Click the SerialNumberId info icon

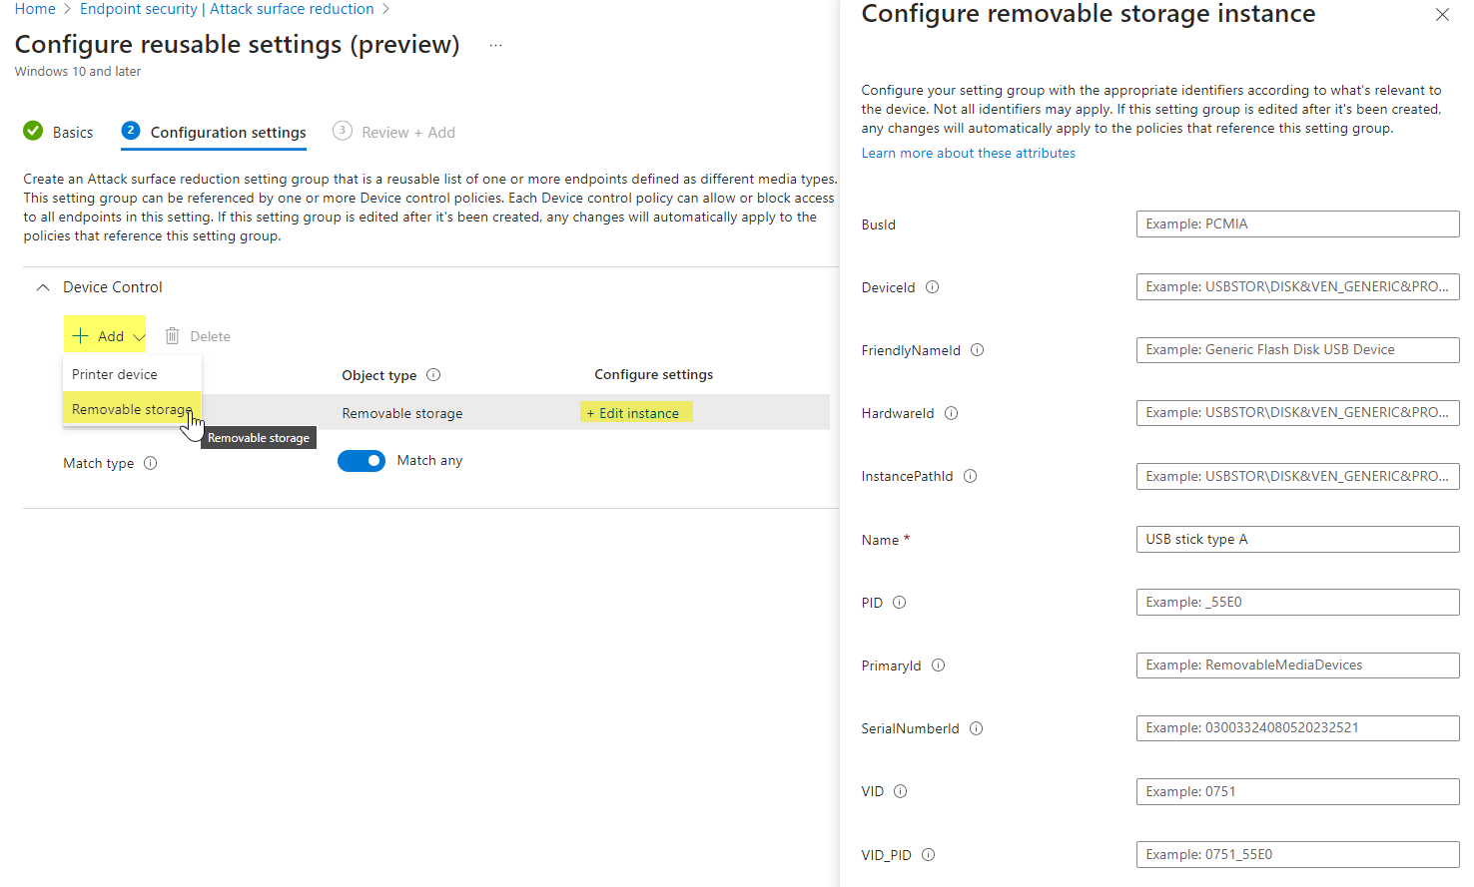975,727
